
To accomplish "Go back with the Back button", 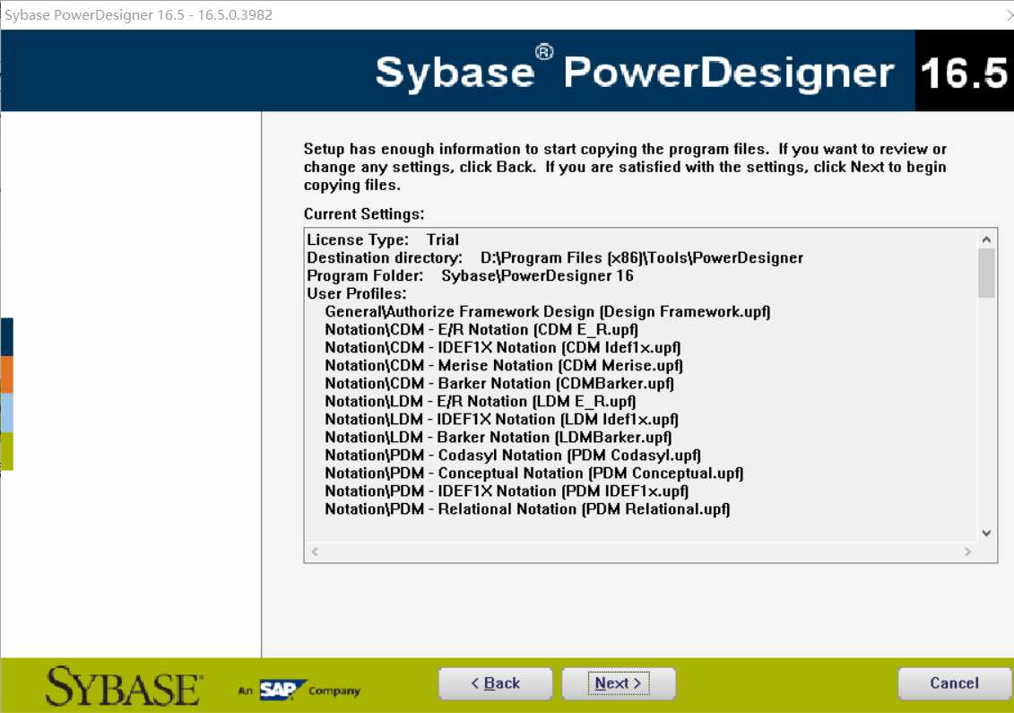I will [x=496, y=683].
